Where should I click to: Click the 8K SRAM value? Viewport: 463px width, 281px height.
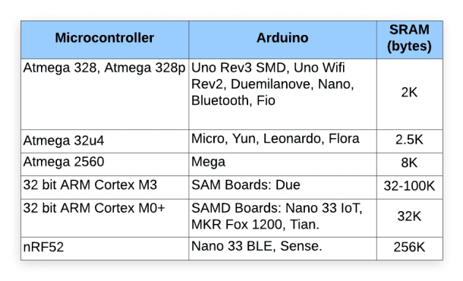coord(410,164)
